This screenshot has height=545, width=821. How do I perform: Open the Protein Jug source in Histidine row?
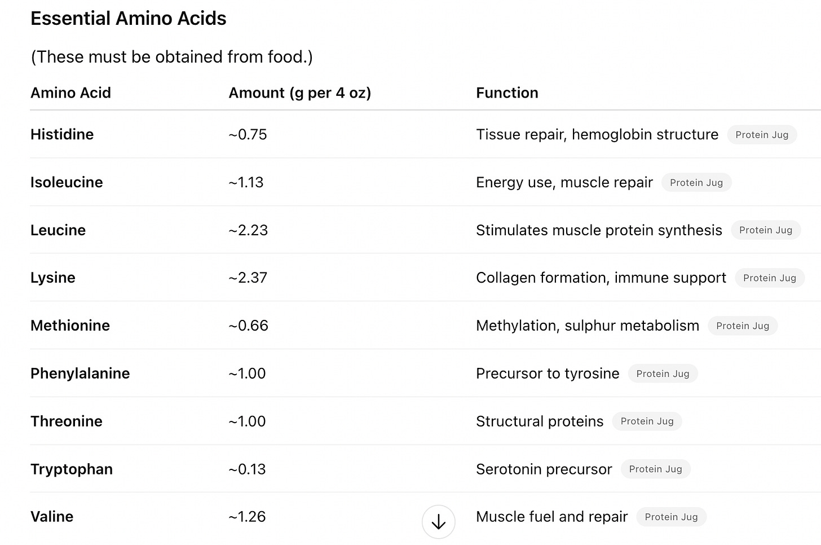(x=762, y=135)
